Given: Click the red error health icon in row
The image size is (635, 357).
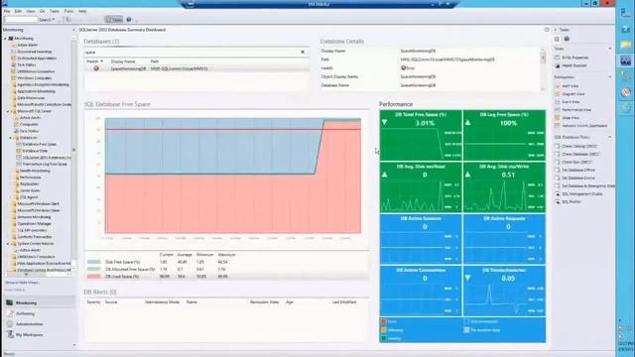Looking at the screenshot, I should [x=96, y=68].
